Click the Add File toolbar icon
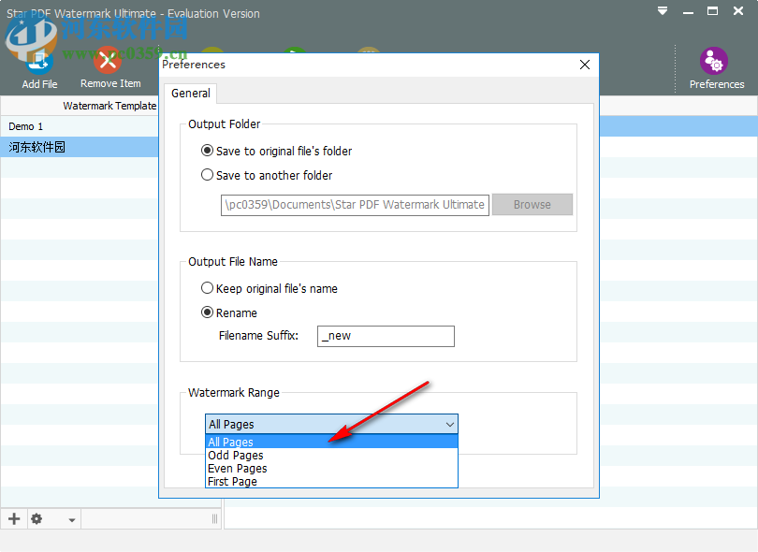 (39, 61)
